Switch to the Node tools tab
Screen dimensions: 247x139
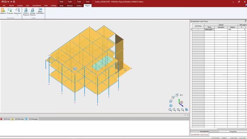[61, 5]
